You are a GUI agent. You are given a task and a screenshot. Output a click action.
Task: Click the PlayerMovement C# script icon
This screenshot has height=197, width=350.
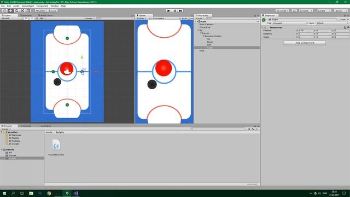click(x=56, y=145)
